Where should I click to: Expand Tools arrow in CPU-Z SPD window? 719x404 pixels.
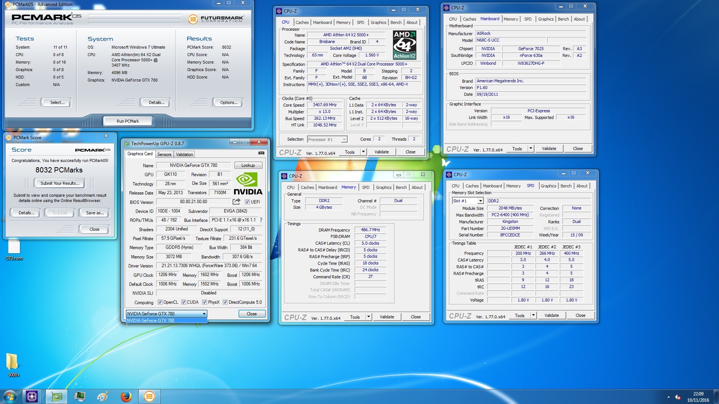[x=533, y=315]
